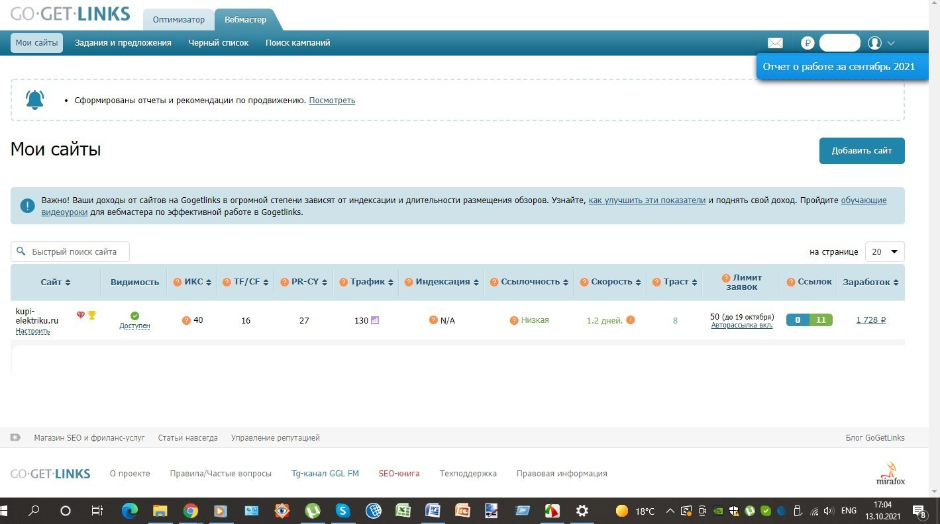
Task: Click the question icon next to value 40
Action: (x=186, y=320)
